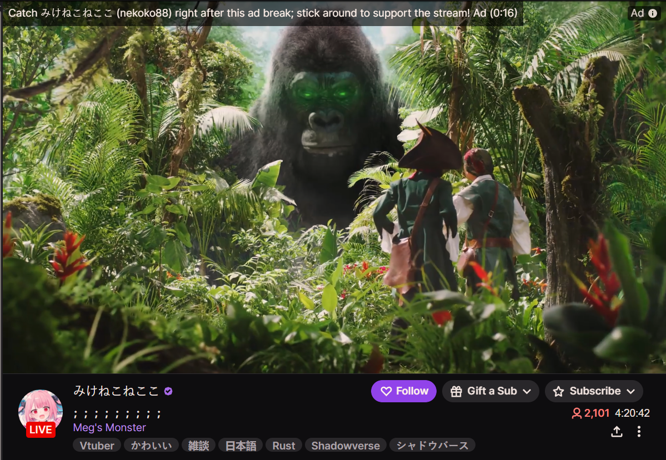Open みけねこねこ channel name link

116,391
